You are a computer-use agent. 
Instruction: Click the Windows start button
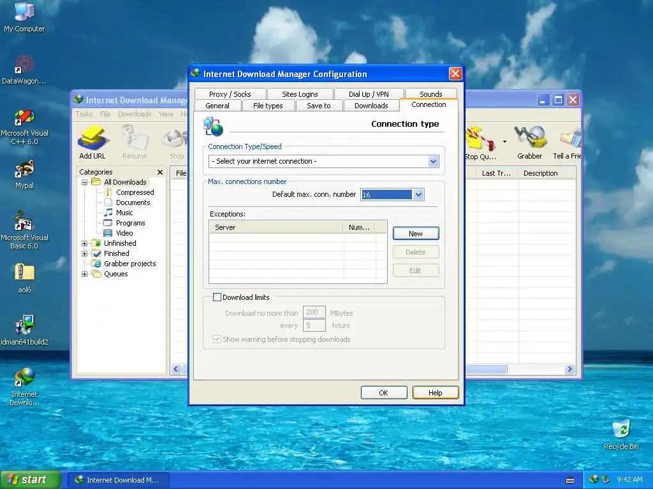pyautogui.click(x=31, y=479)
